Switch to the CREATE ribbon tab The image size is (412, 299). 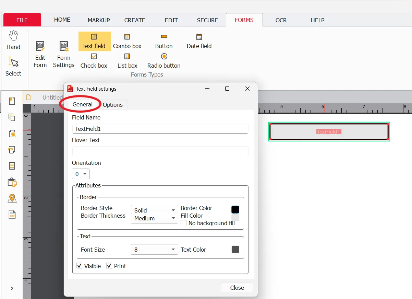(135, 20)
